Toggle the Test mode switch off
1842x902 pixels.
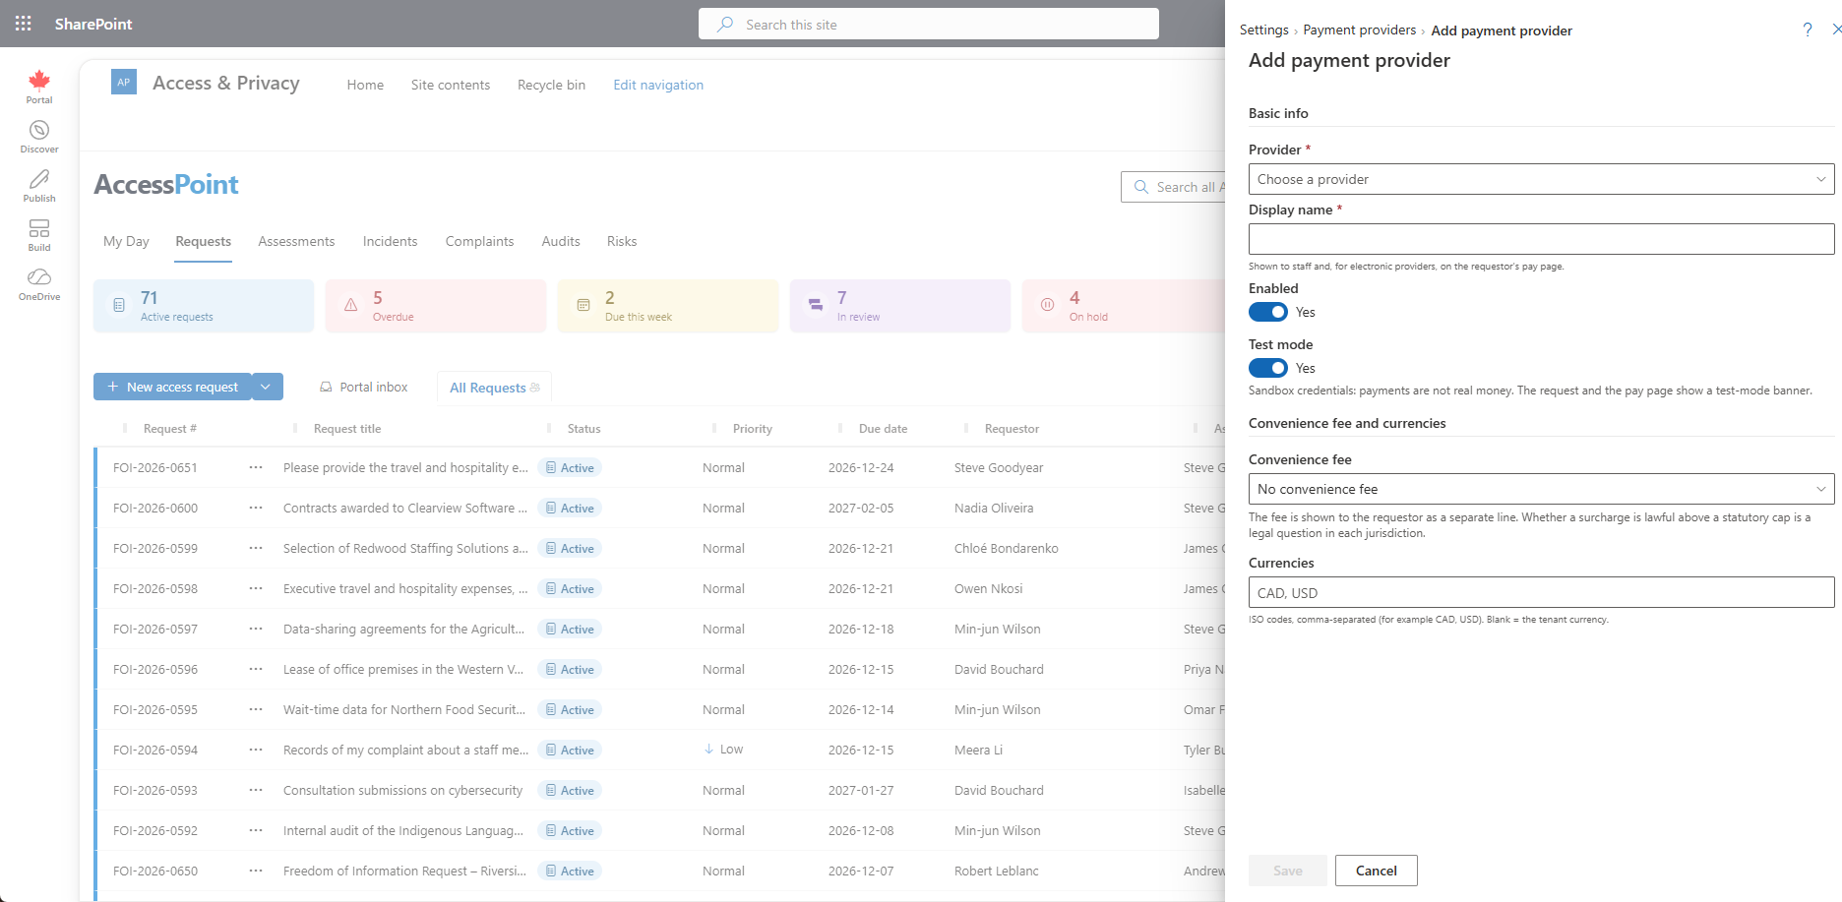(1268, 368)
